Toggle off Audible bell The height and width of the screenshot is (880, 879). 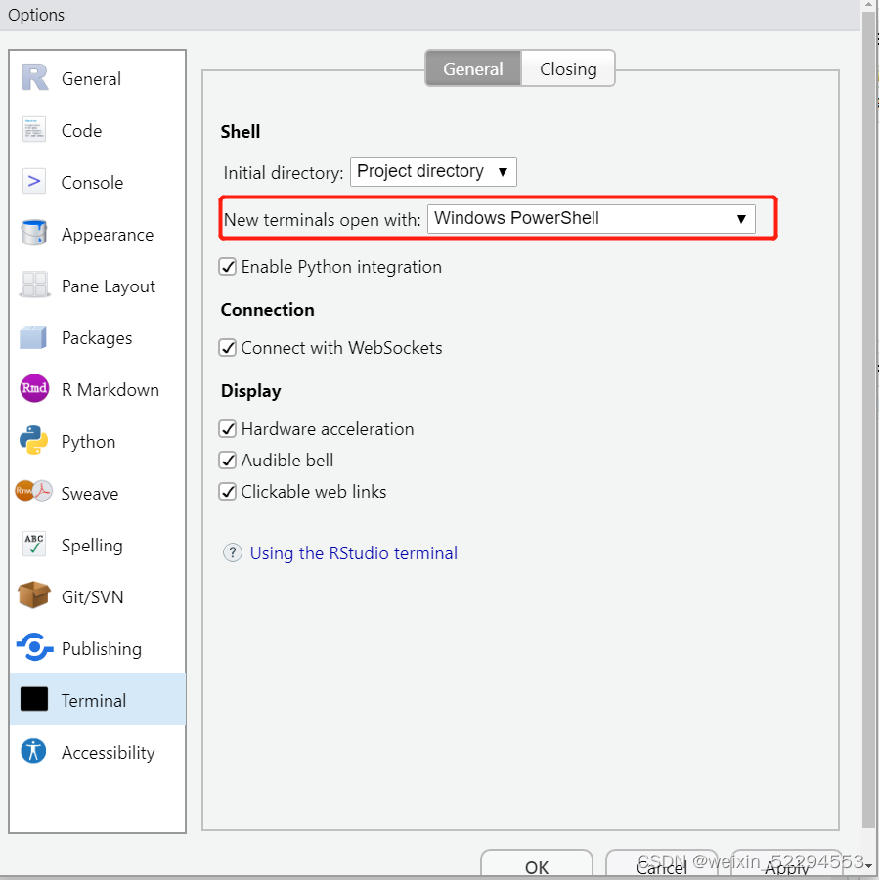(x=227, y=460)
